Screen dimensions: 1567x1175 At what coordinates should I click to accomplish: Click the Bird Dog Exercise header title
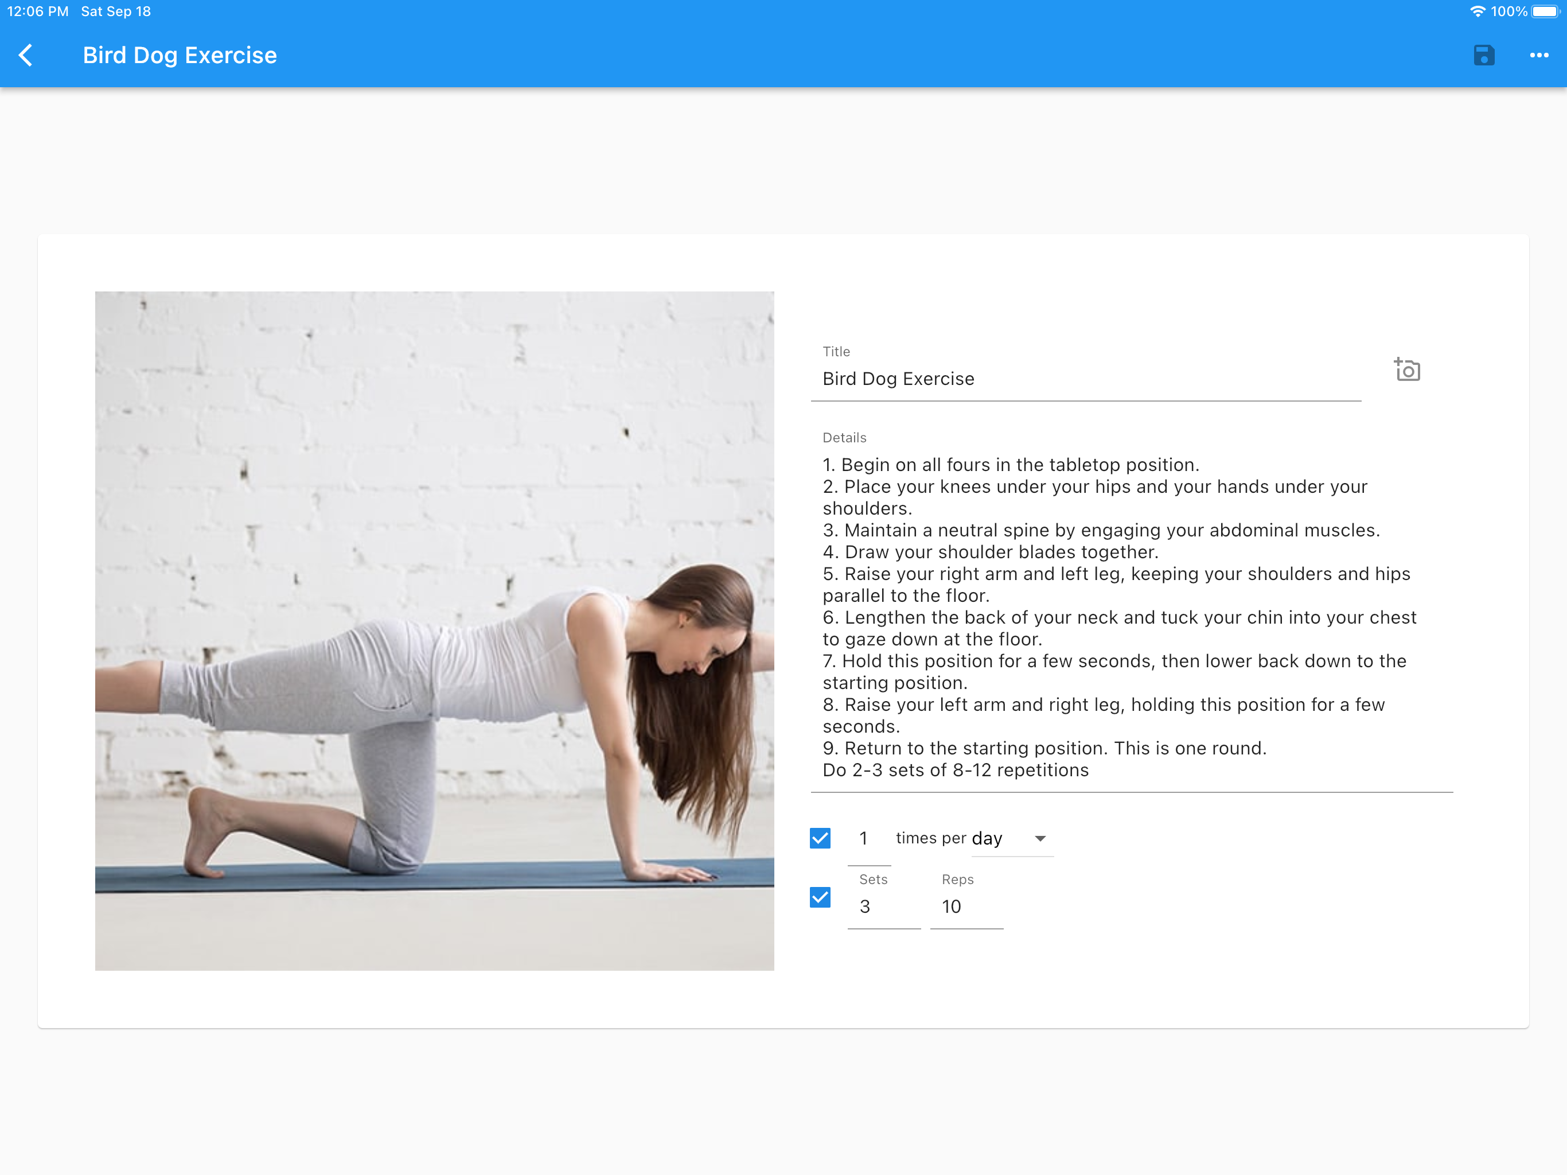tap(179, 55)
